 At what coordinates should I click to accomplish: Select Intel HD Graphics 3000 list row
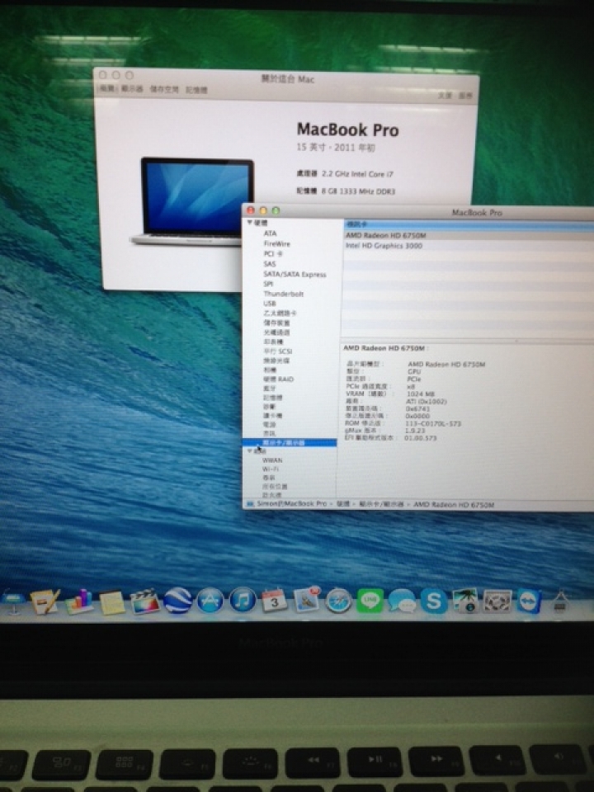click(x=469, y=246)
